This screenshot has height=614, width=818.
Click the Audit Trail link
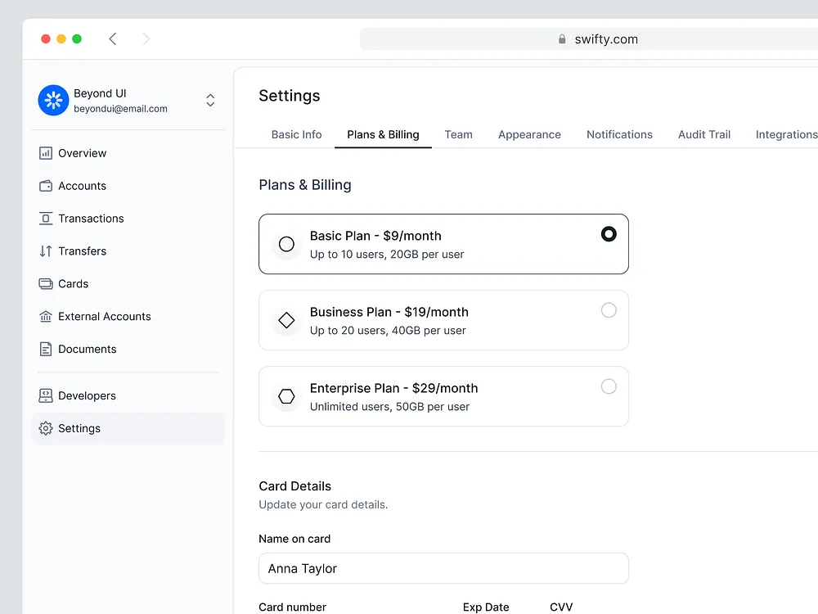[703, 134]
